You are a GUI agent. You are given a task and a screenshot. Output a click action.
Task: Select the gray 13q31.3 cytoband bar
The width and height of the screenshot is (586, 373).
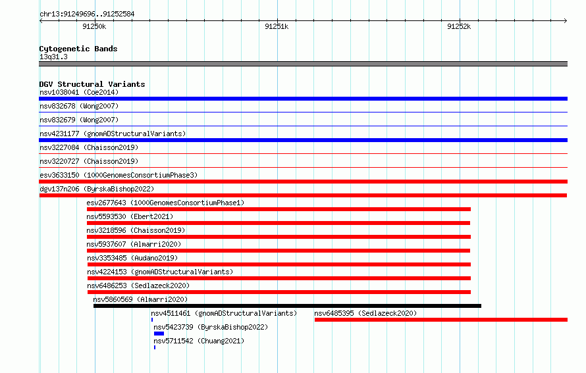tap(303, 64)
